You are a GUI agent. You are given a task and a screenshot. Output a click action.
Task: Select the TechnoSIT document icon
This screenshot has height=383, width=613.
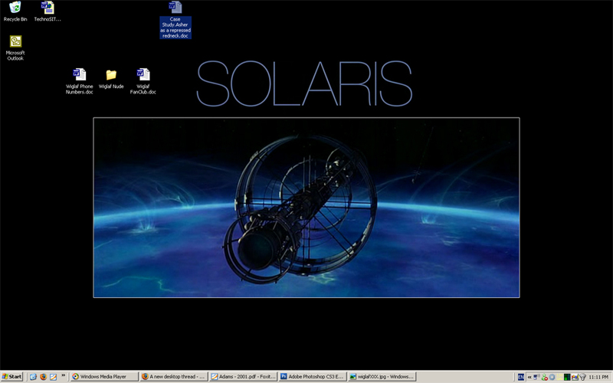(48, 9)
